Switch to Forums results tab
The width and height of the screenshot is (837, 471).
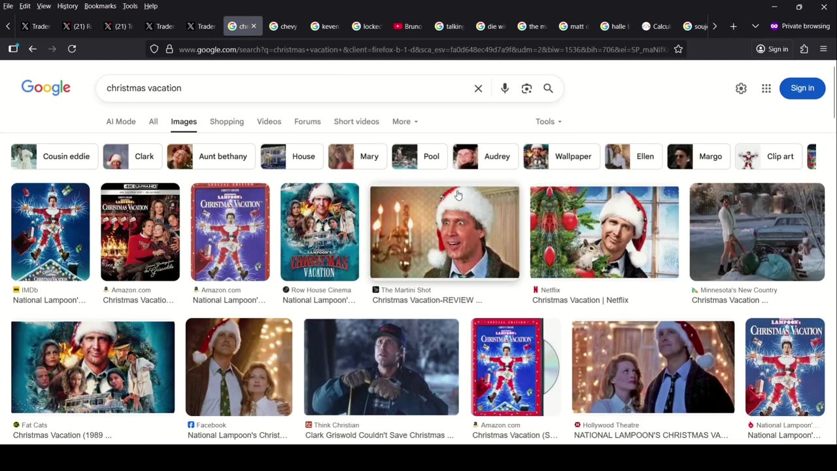[307, 122]
